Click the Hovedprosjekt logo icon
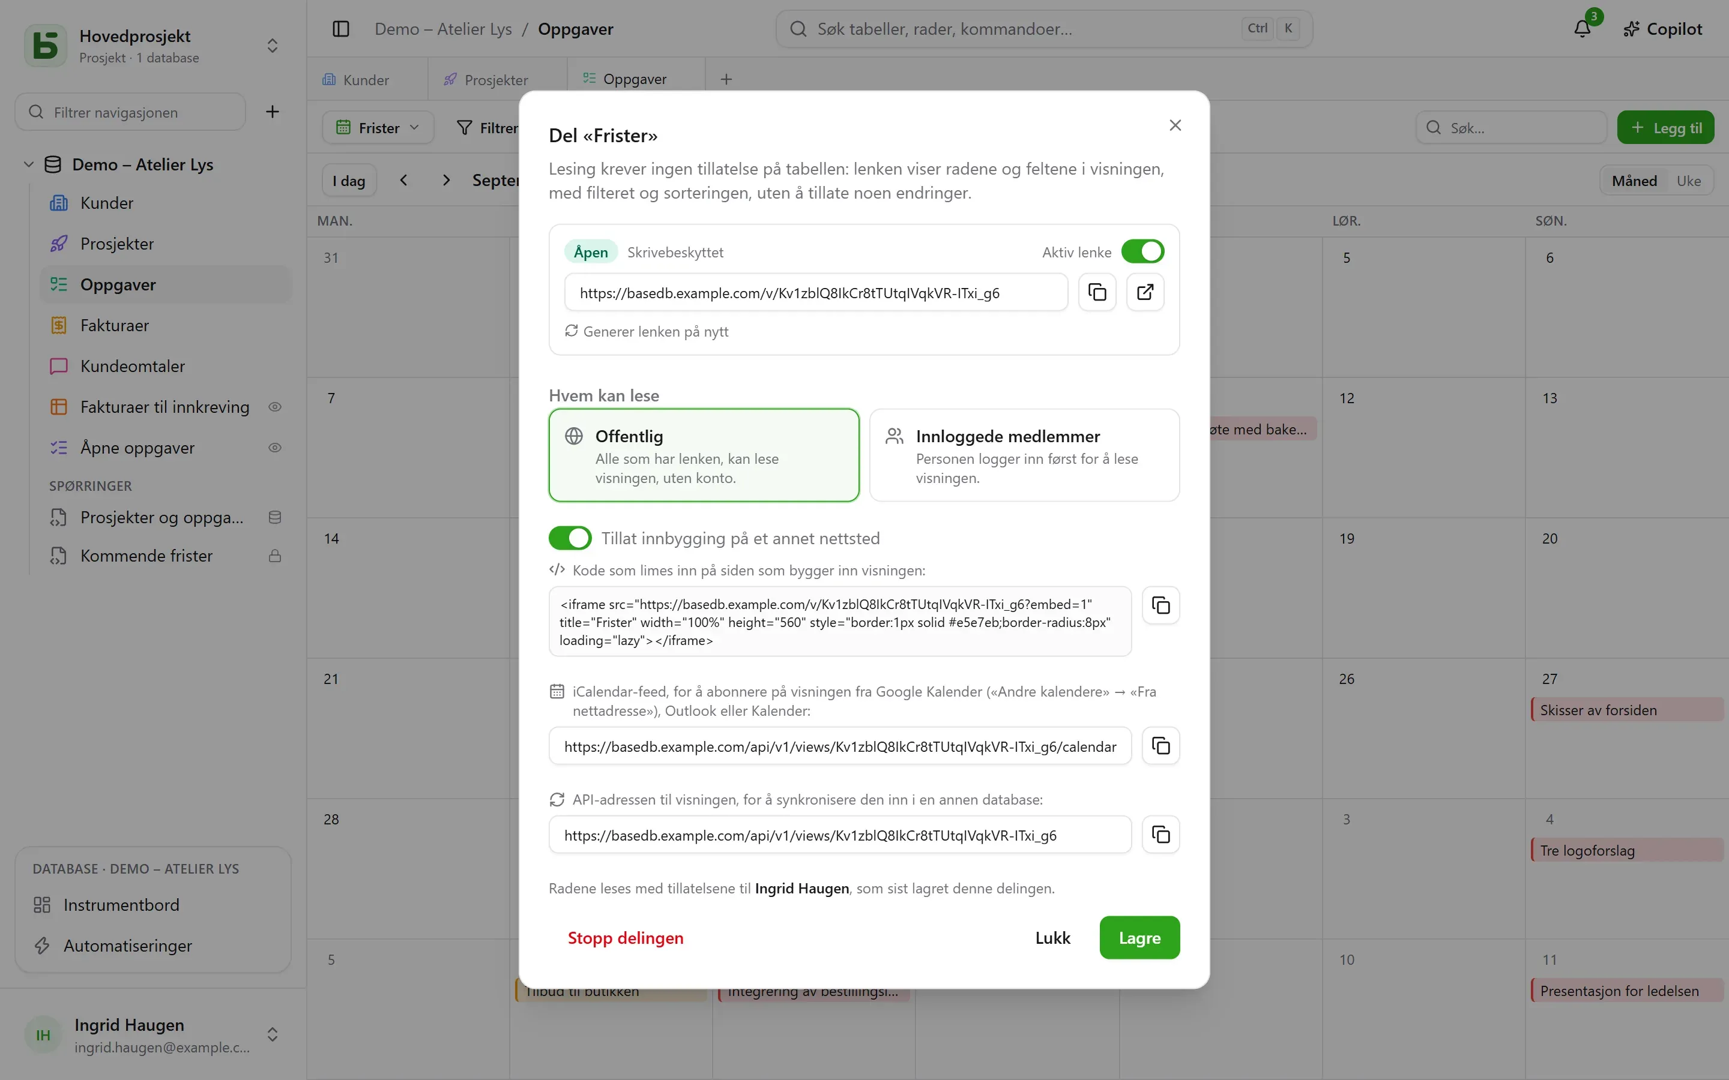Viewport: 1729px width, 1080px height. coord(46,45)
